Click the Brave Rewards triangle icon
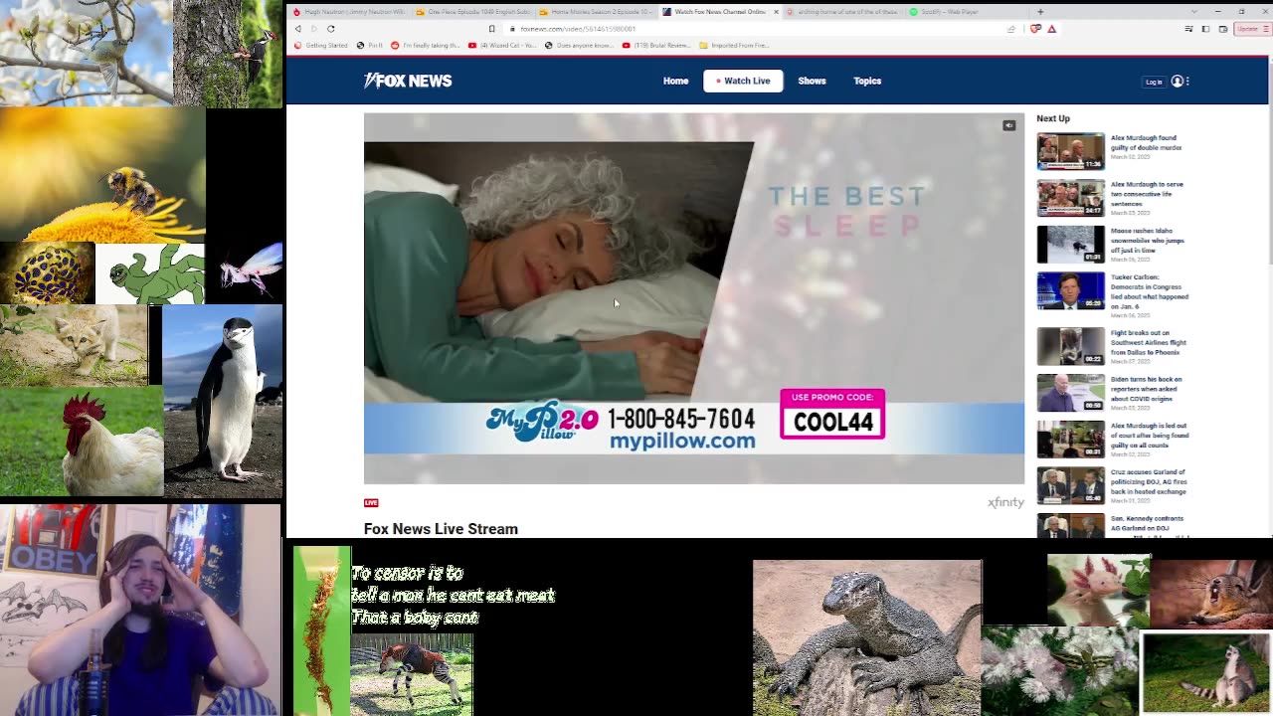The width and height of the screenshot is (1273, 716). click(1051, 29)
